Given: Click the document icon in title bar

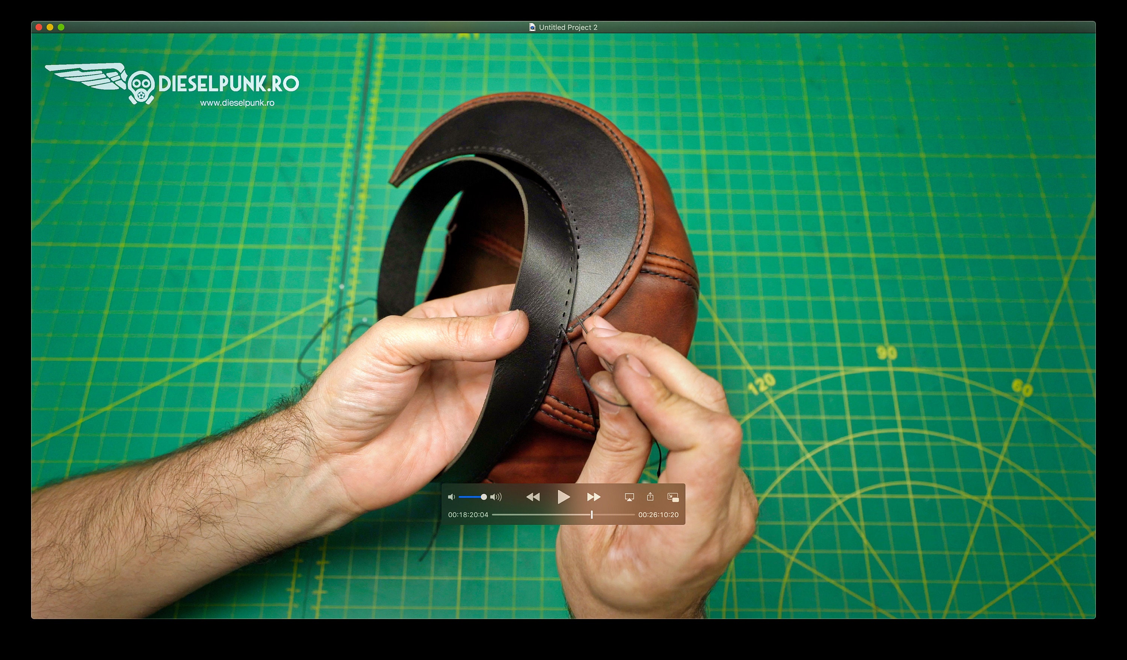Looking at the screenshot, I should click(x=532, y=27).
